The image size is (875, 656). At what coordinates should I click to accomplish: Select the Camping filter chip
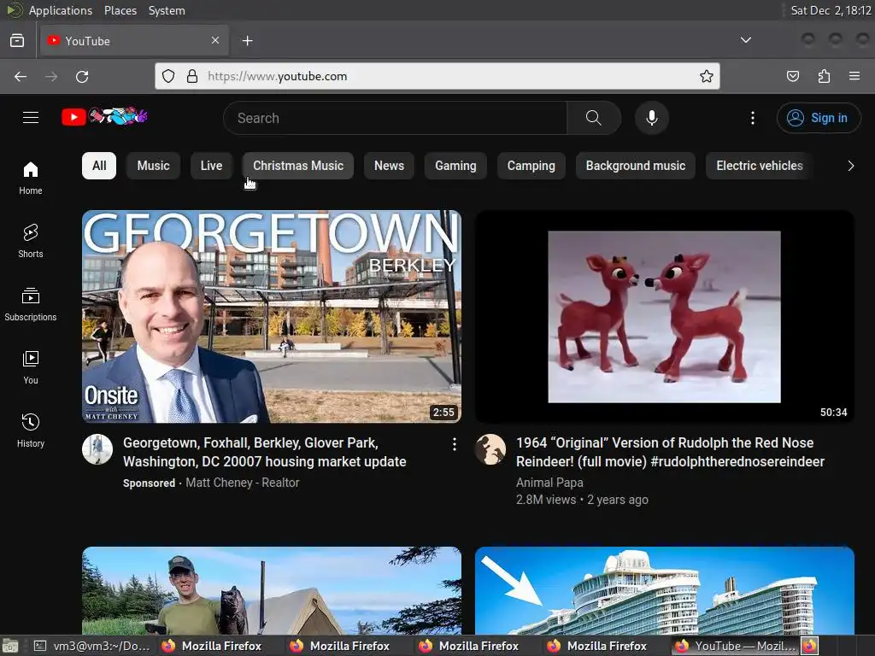pyautogui.click(x=531, y=166)
